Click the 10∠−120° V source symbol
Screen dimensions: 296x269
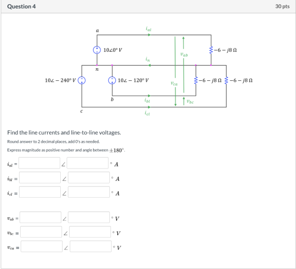(x=112, y=80)
